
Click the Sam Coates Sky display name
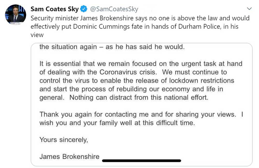pos(54,9)
